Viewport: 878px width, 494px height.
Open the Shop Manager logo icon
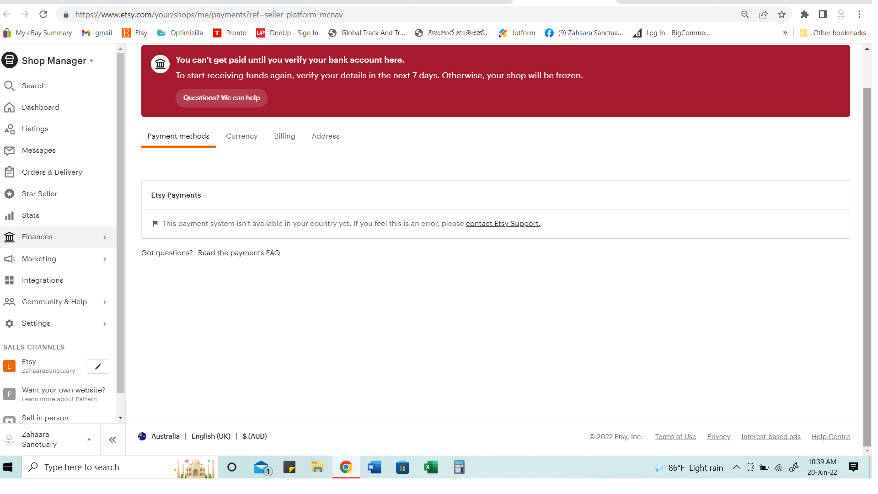pos(10,60)
